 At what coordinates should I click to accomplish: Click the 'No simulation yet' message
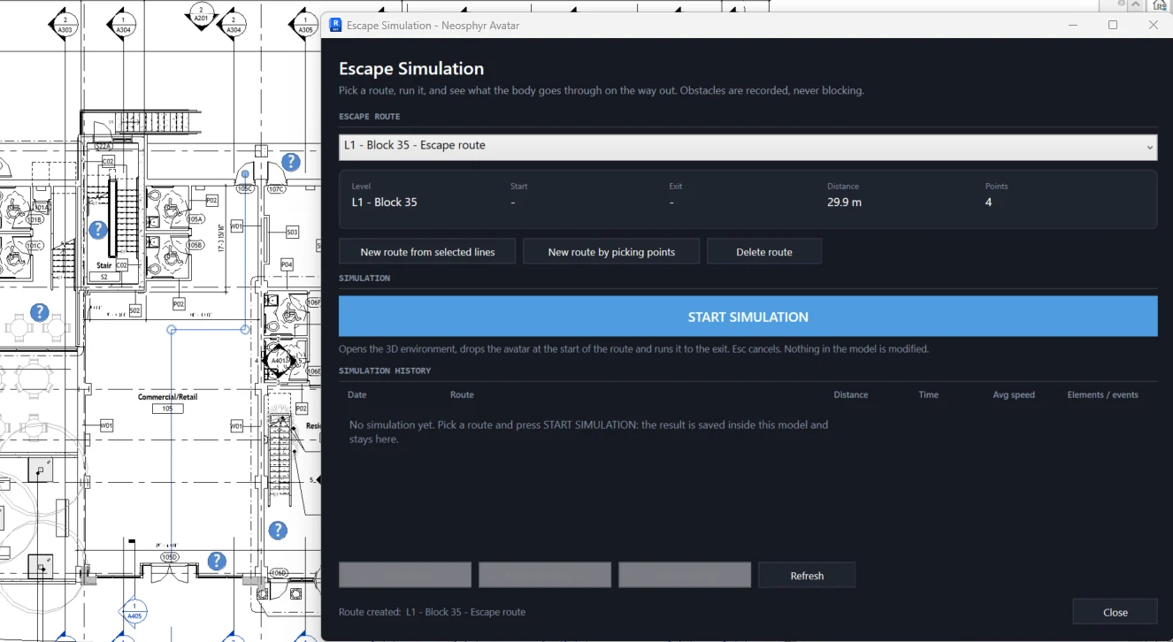pyautogui.click(x=588, y=432)
